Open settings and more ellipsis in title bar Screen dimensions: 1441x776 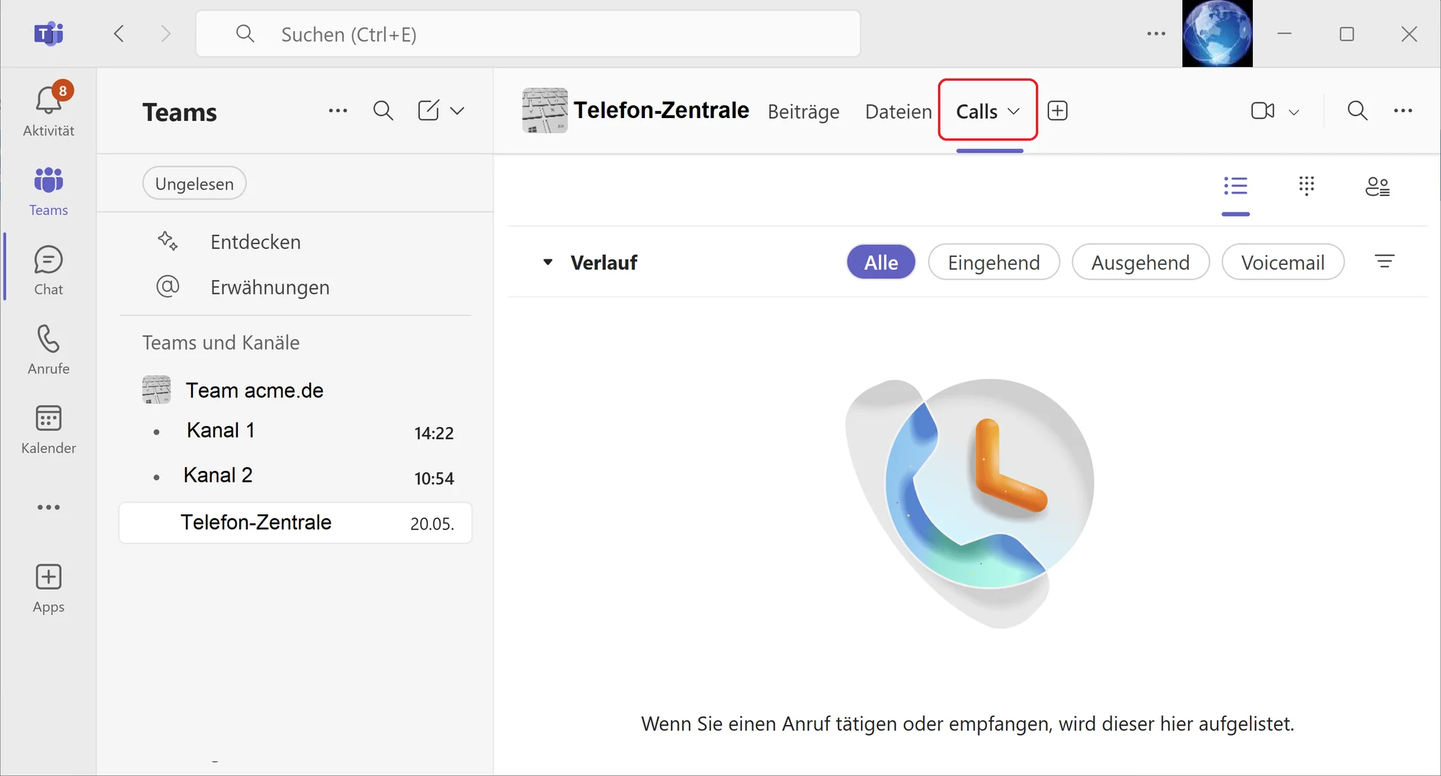1156,34
